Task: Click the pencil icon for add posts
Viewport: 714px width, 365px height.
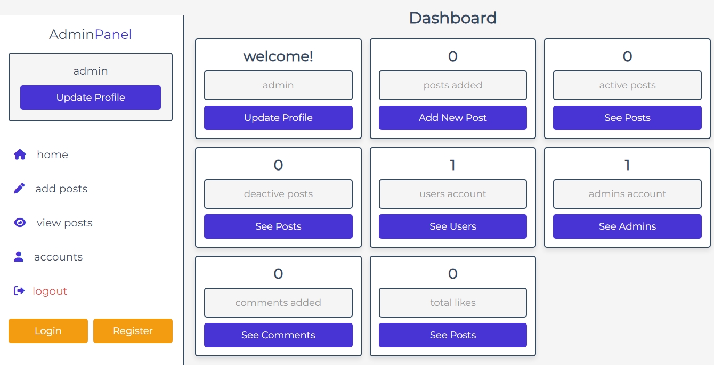Action: tap(19, 189)
